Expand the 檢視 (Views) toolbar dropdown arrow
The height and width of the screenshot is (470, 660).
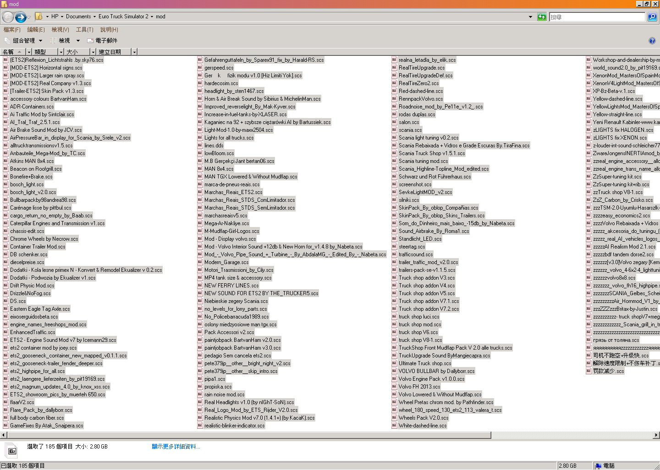pyautogui.click(x=78, y=41)
